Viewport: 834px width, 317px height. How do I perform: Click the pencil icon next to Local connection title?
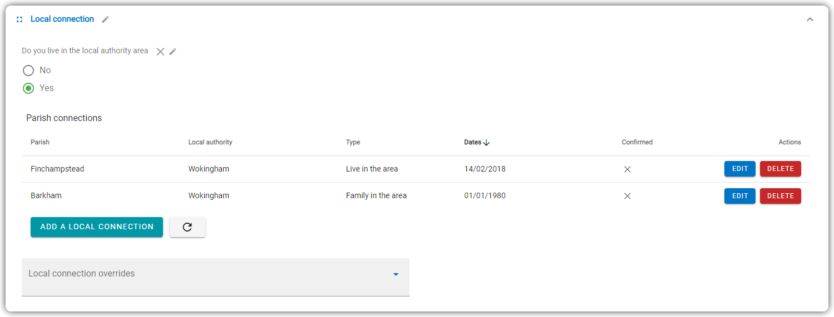coord(105,19)
